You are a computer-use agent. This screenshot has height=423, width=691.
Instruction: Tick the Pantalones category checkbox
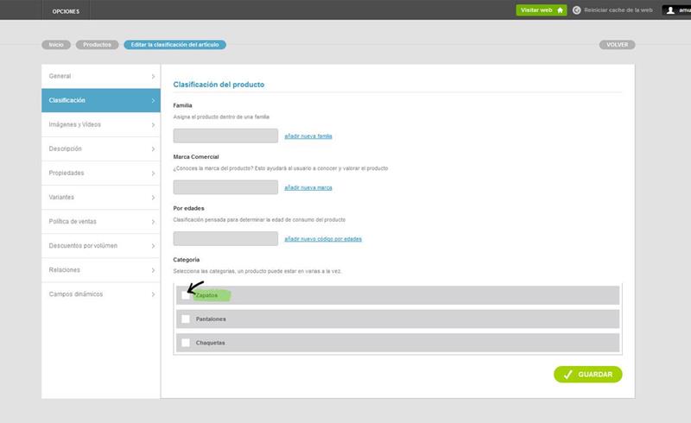pyautogui.click(x=186, y=319)
